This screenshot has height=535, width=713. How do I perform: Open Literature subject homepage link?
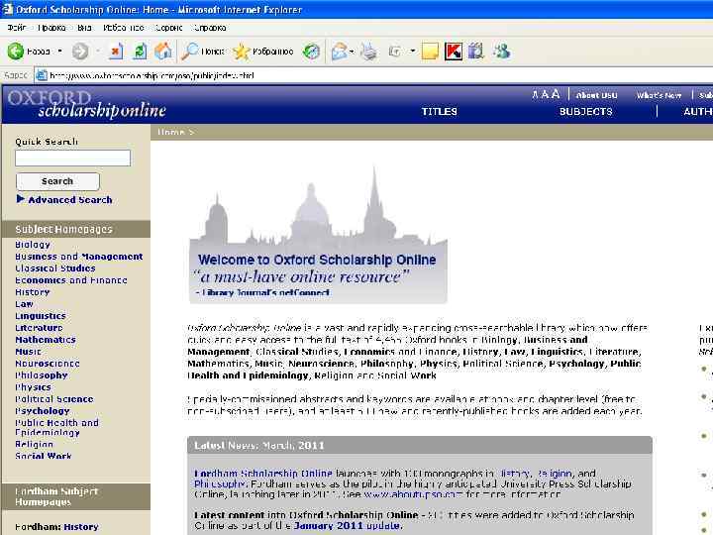point(39,328)
